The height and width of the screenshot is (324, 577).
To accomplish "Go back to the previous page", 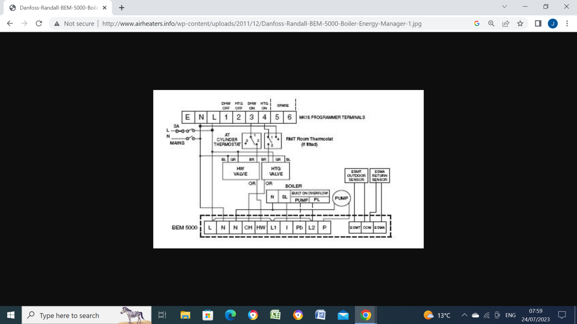I will 10,23.
